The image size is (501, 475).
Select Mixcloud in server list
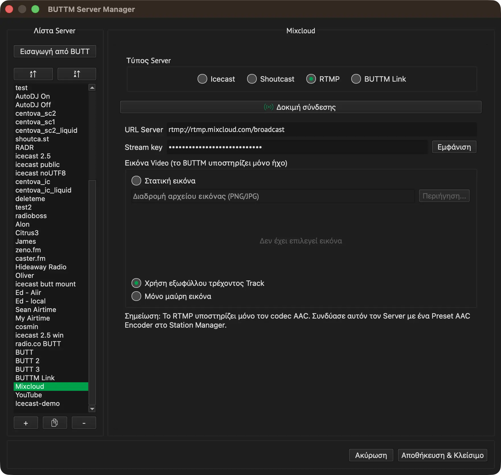(51, 387)
